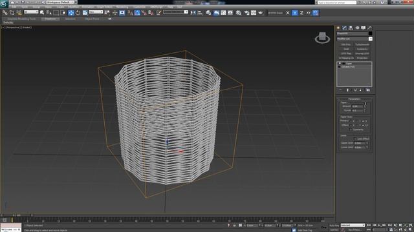This screenshot has height=232, width=414.
Task: Choose the Rectangular Selection Region tool
Action: tap(56, 13)
